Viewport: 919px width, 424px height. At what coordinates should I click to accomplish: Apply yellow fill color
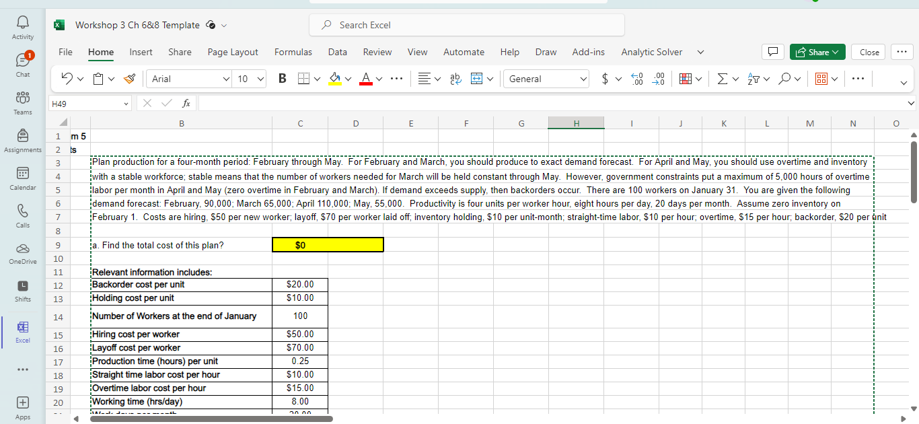pos(334,79)
